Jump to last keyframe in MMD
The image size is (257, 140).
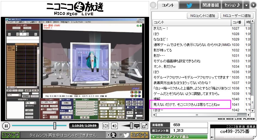[36, 34]
